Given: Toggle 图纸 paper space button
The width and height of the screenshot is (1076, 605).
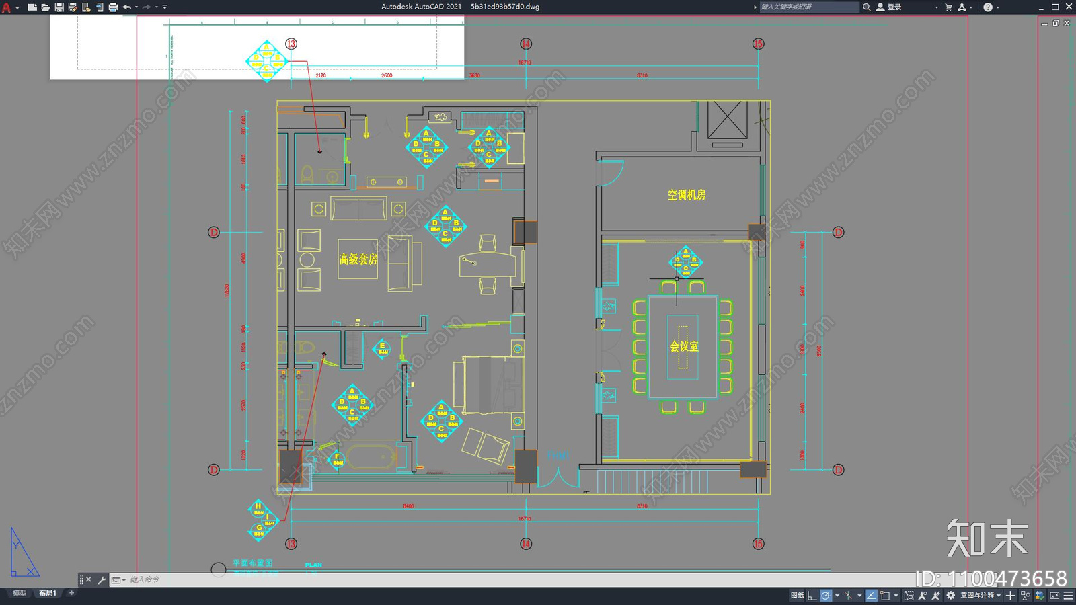Looking at the screenshot, I should point(797,596).
